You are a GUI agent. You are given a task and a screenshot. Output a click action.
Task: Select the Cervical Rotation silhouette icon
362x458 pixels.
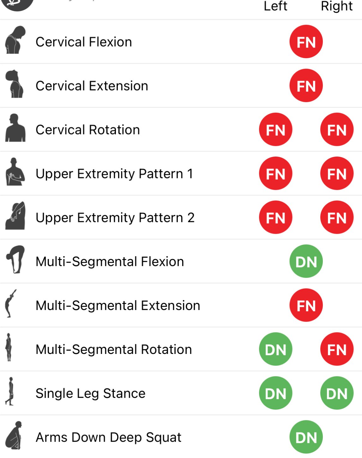tap(15, 128)
